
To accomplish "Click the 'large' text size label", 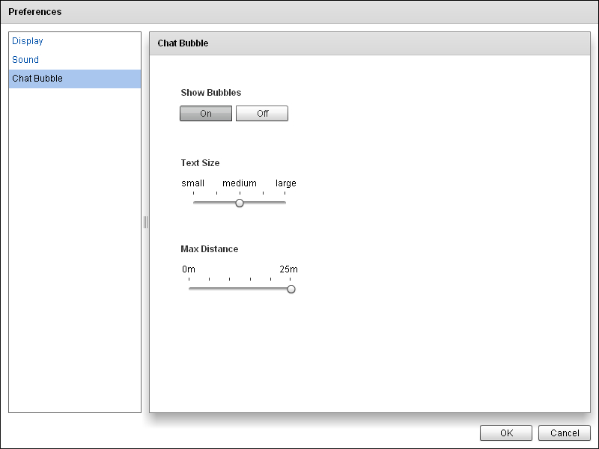I will coord(286,183).
